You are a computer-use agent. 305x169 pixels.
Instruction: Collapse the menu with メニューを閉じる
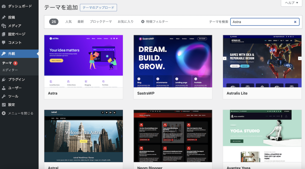click(x=18, y=113)
